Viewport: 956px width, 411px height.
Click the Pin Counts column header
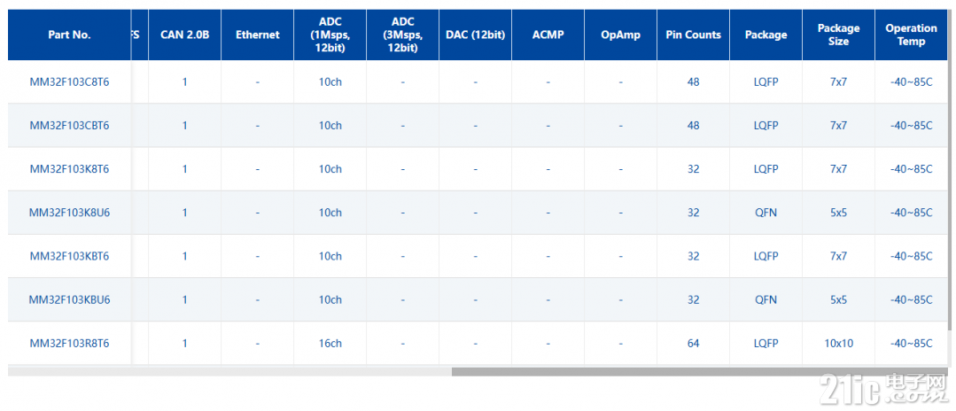coord(693,35)
